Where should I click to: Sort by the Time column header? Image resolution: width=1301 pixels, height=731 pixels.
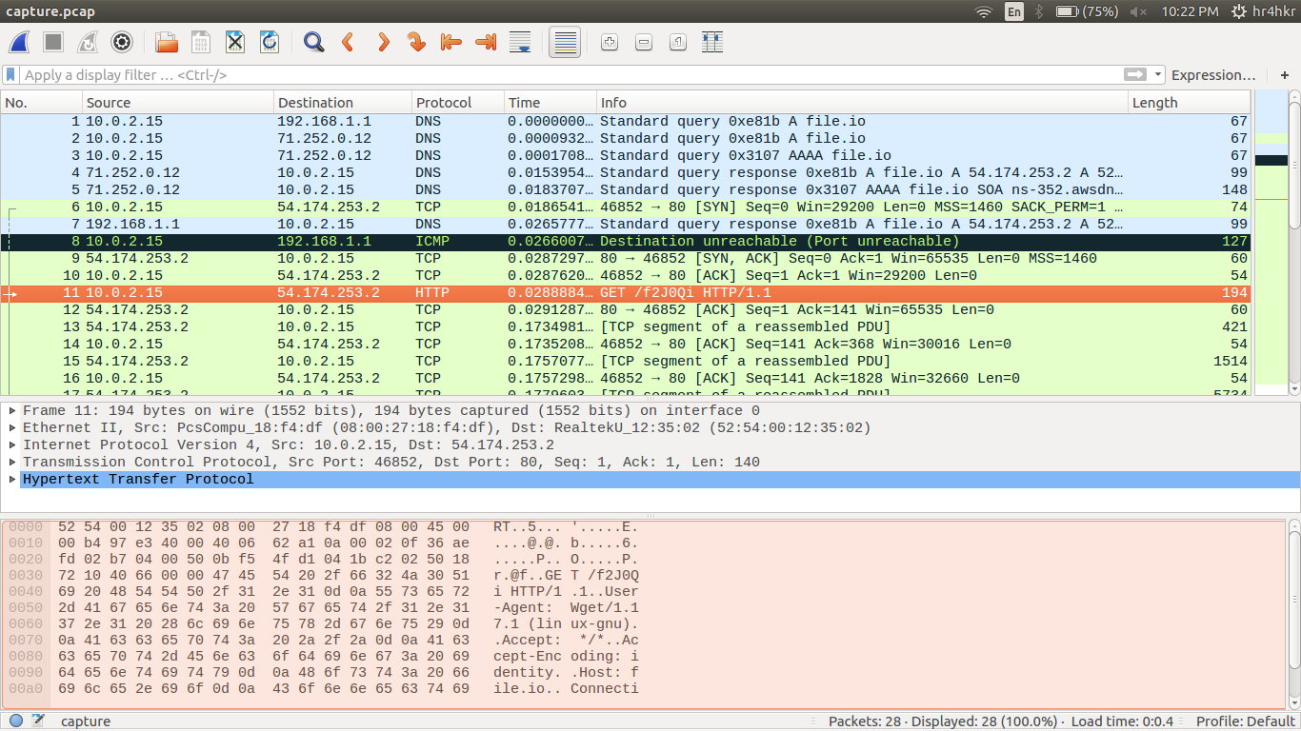point(550,102)
